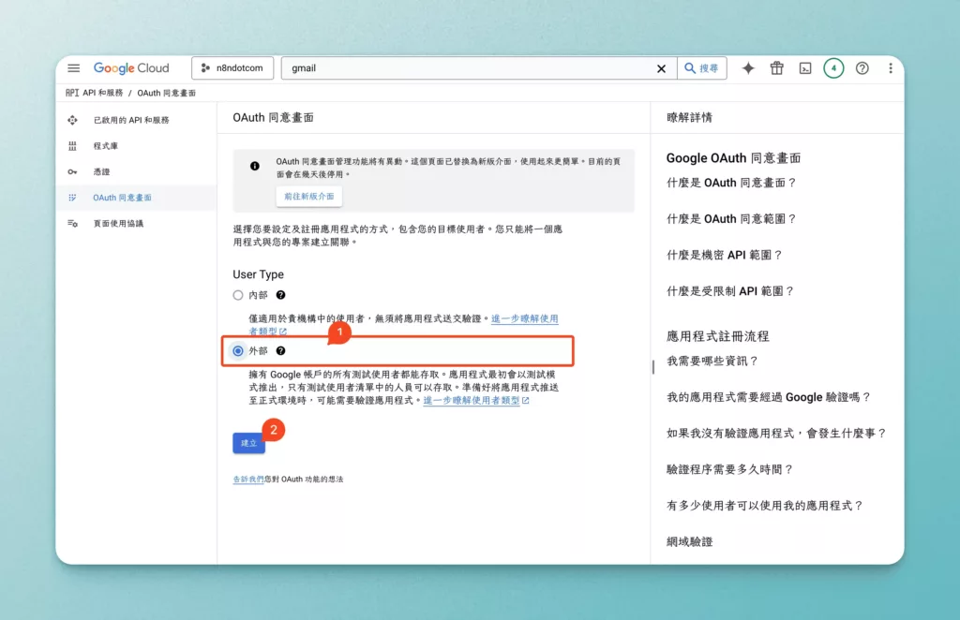Click the help icon next to 內部

pyautogui.click(x=280, y=295)
